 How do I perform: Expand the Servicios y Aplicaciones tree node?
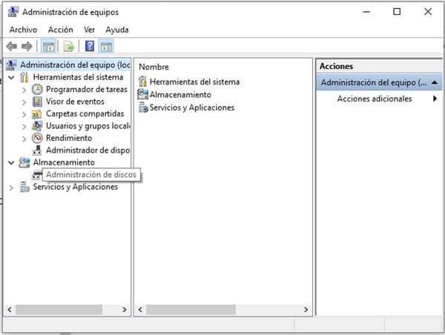click(11, 188)
